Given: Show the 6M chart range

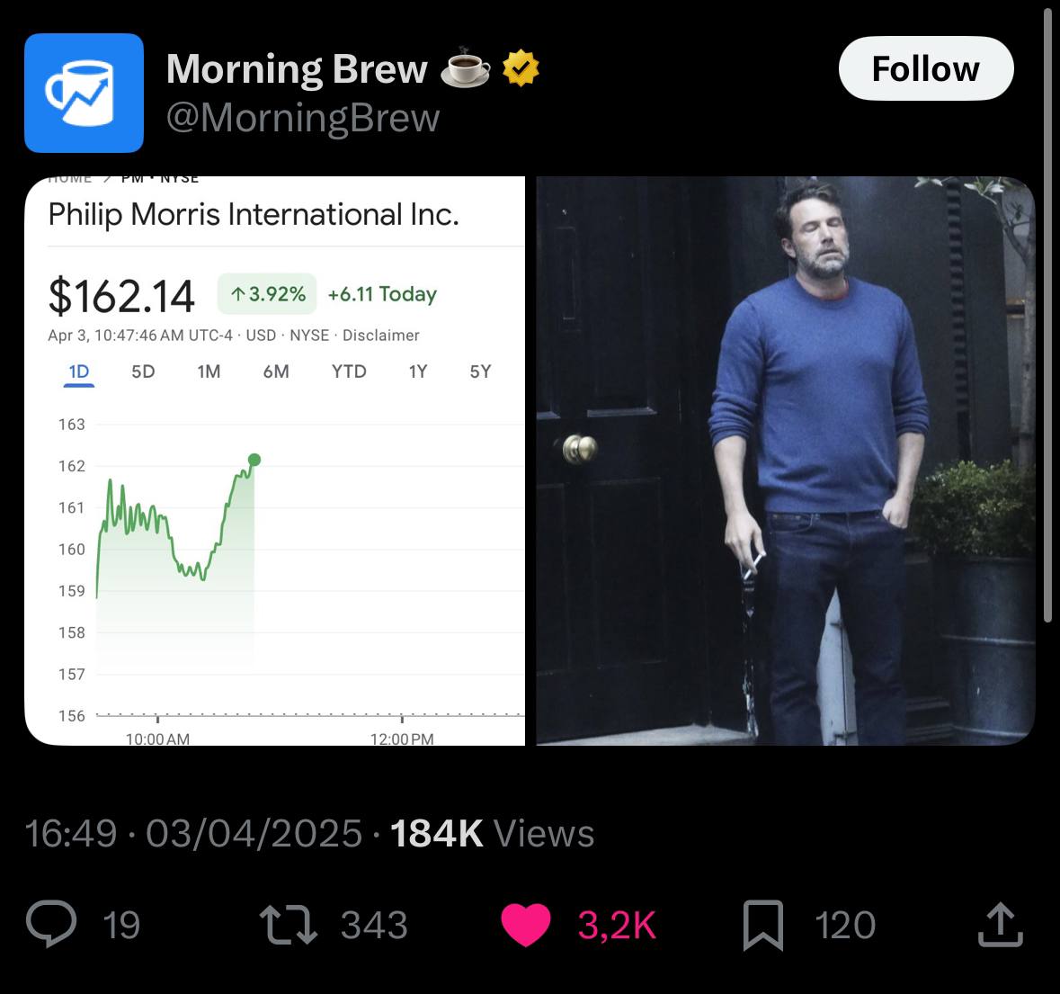Looking at the screenshot, I should [276, 372].
